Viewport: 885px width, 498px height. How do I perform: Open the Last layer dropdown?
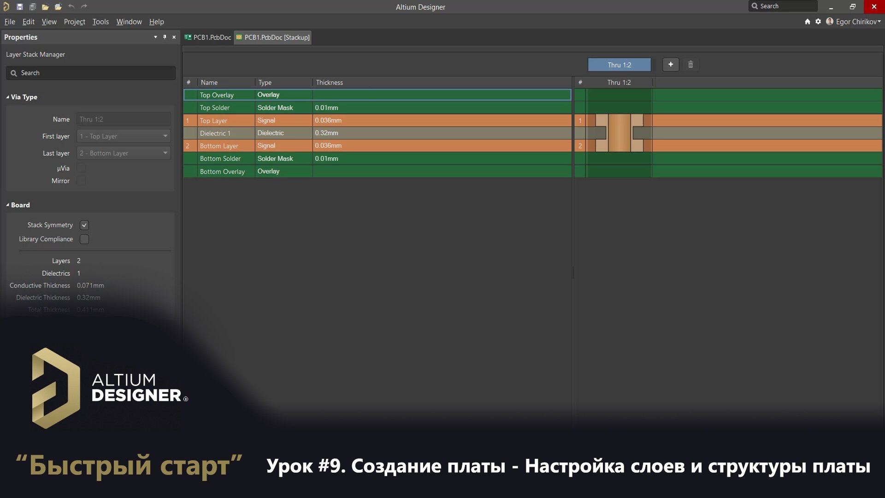coord(165,153)
